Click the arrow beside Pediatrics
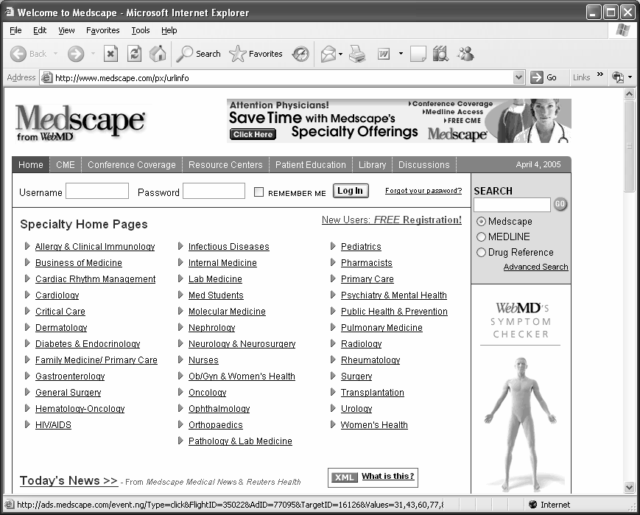This screenshot has width=640, height=515. click(x=333, y=246)
